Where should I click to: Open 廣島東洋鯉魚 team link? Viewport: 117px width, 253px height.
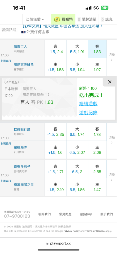[x=24, y=65]
